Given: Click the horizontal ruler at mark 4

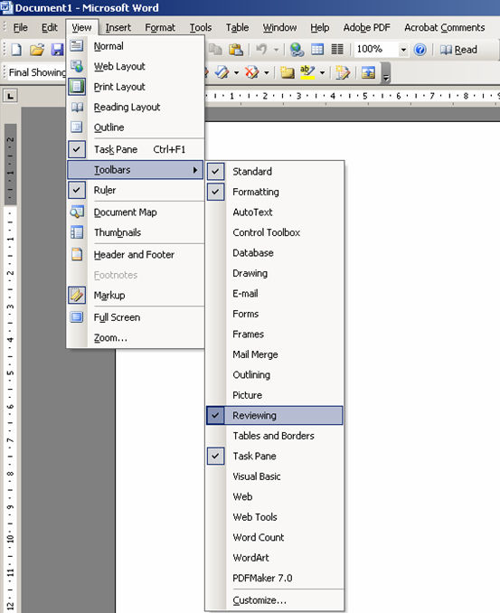Looking at the screenshot, I should [x=333, y=96].
